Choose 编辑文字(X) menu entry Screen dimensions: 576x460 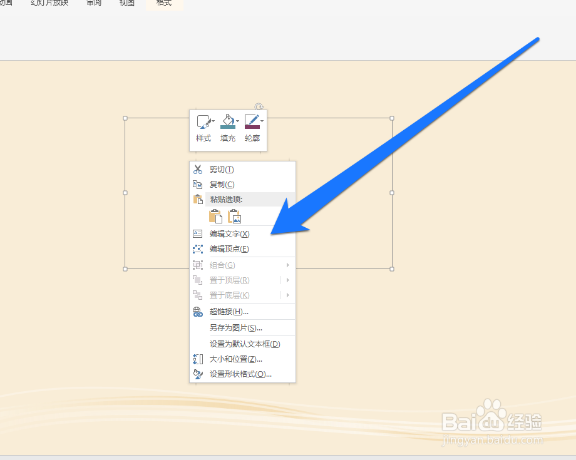pyautogui.click(x=242, y=234)
